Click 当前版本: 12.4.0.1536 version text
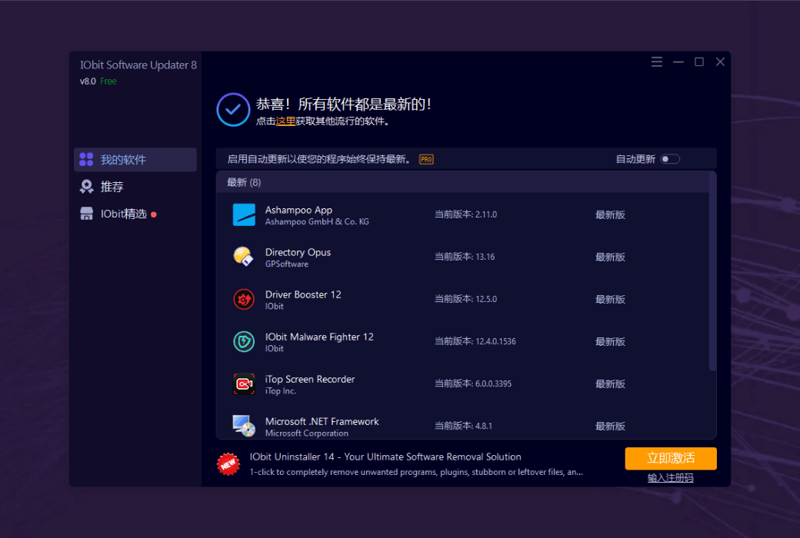Viewport: 800px width, 538px height. coord(475,342)
